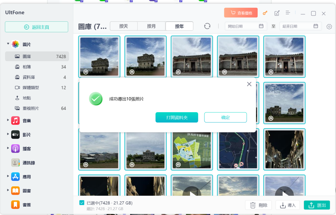Click the 確定 (OK) button in dialog
The image size is (336, 215).
click(x=225, y=117)
